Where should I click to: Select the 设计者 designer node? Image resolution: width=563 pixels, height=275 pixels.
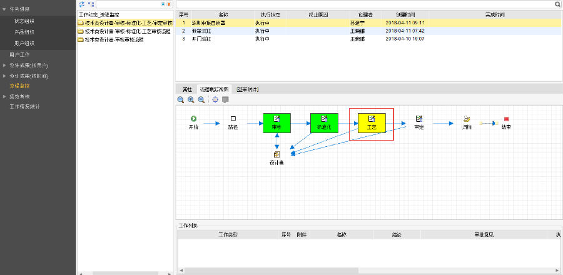276,157
